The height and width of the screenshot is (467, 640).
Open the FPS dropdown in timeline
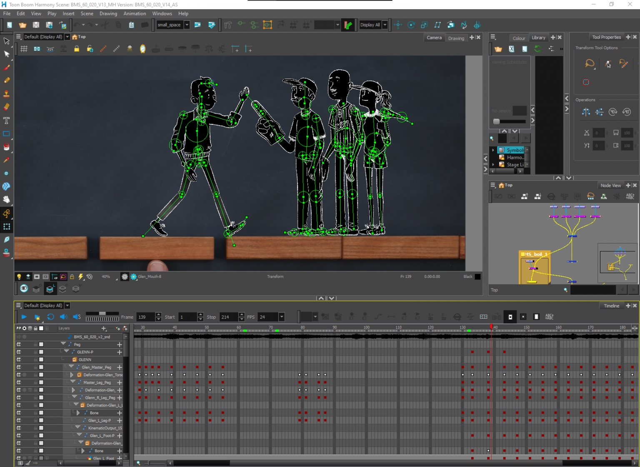click(x=282, y=317)
